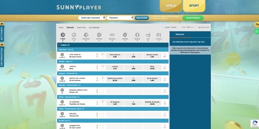Click soccer ball icon for Atlas [W] match
This screenshot has width=259, height=129.
62,114
